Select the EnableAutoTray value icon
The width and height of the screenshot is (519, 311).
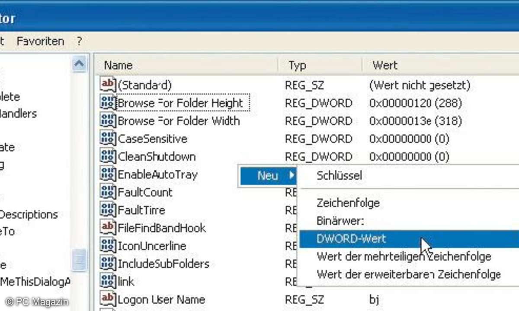tap(108, 175)
